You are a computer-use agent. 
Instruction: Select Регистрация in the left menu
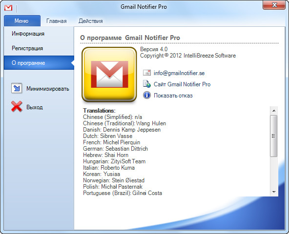pos(39,48)
